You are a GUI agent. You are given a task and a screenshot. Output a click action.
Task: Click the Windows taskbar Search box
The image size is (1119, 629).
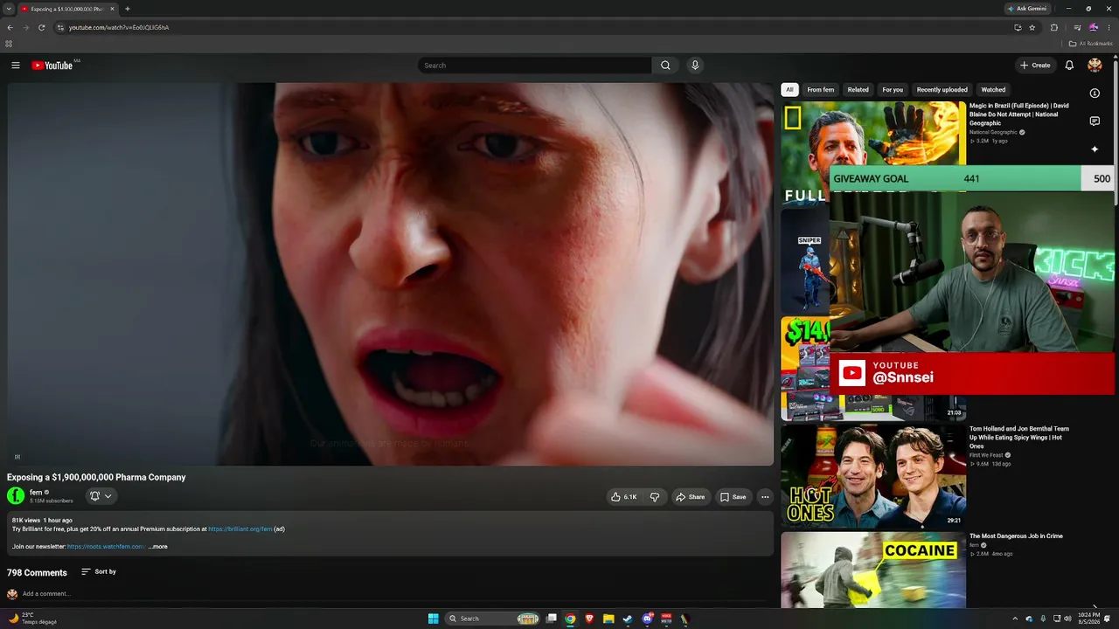491,619
